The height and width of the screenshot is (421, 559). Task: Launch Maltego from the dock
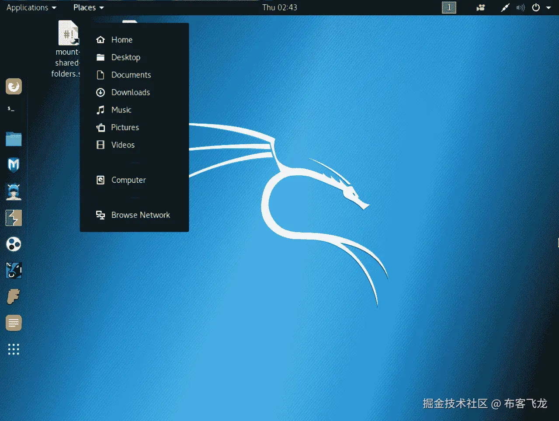pos(14,244)
